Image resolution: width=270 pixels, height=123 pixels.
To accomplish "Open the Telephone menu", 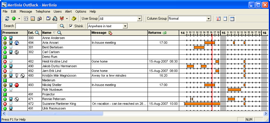I will tap(43, 11).
